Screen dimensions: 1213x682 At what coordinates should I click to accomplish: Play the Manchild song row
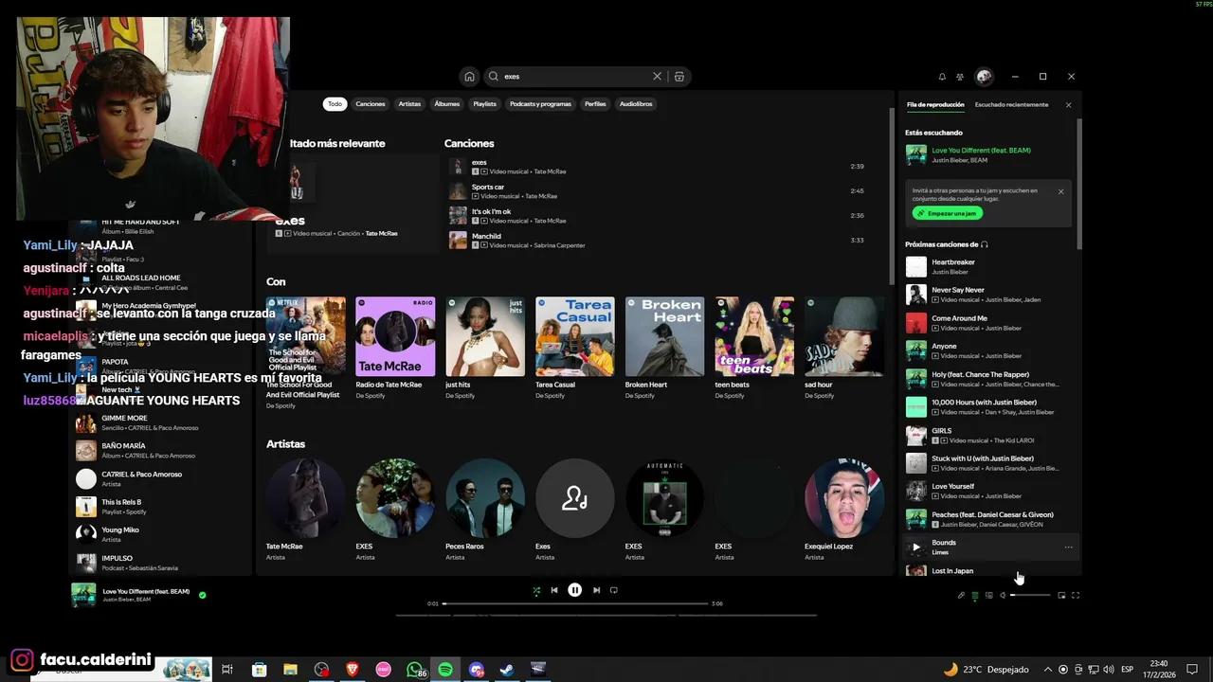click(657, 241)
